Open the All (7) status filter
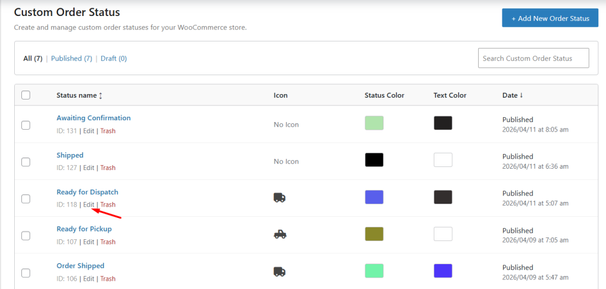The image size is (606, 289). (33, 59)
